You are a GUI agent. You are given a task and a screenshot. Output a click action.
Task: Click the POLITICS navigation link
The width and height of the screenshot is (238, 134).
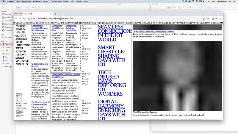point(21,26)
